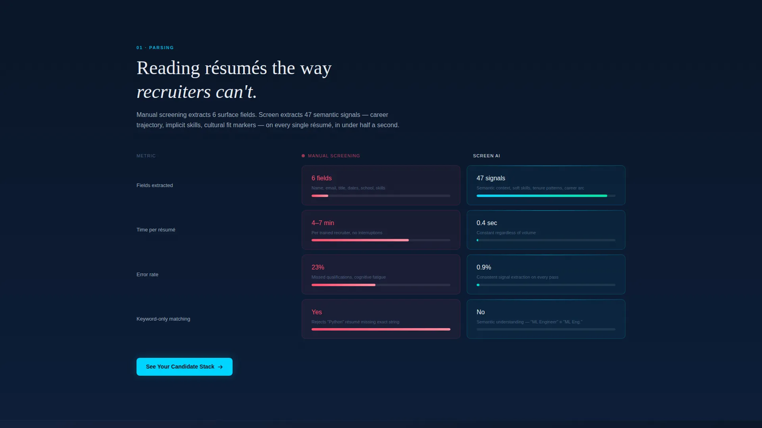The image size is (762, 428).
Task: Select the 'Keyword-only matching' row label
Action: [x=163, y=319]
